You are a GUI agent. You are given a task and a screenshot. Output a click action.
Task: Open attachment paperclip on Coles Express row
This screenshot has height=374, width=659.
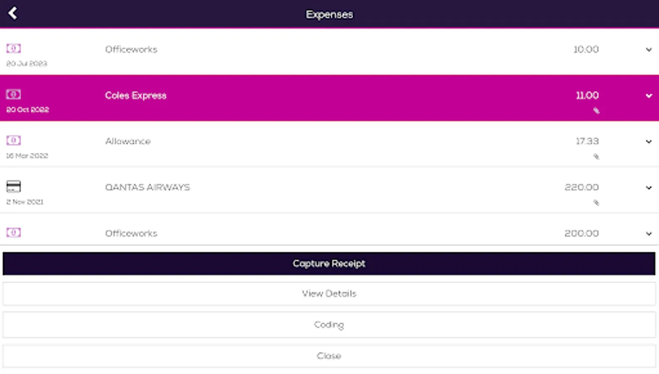(x=596, y=111)
